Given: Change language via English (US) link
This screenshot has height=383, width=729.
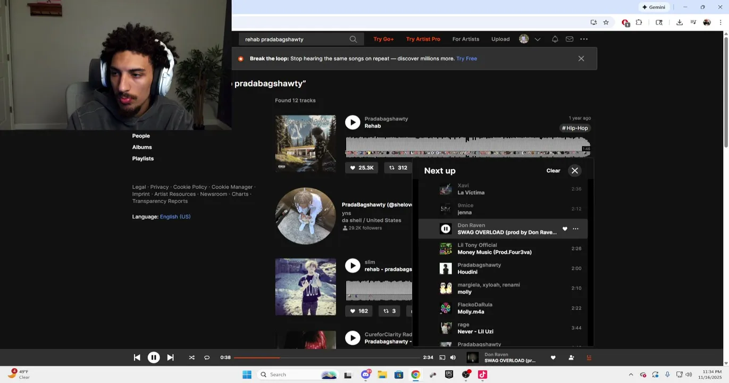Looking at the screenshot, I should [x=175, y=217].
